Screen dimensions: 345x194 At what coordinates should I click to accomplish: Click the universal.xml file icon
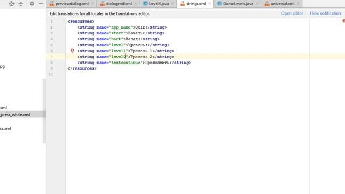click(267, 4)
